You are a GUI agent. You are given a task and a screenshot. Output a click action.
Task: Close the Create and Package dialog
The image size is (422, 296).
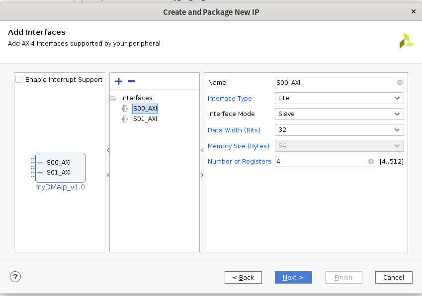coord(414,11)
